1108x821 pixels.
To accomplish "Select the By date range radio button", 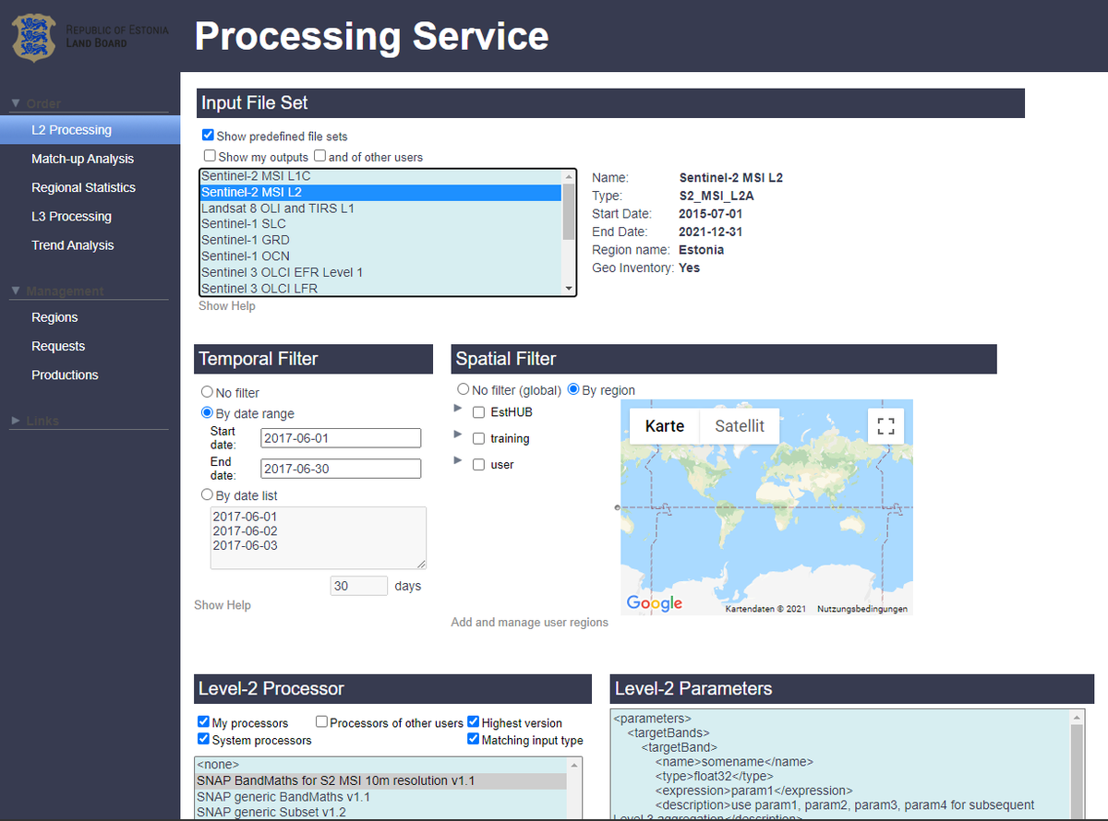I will click(207, 413).
